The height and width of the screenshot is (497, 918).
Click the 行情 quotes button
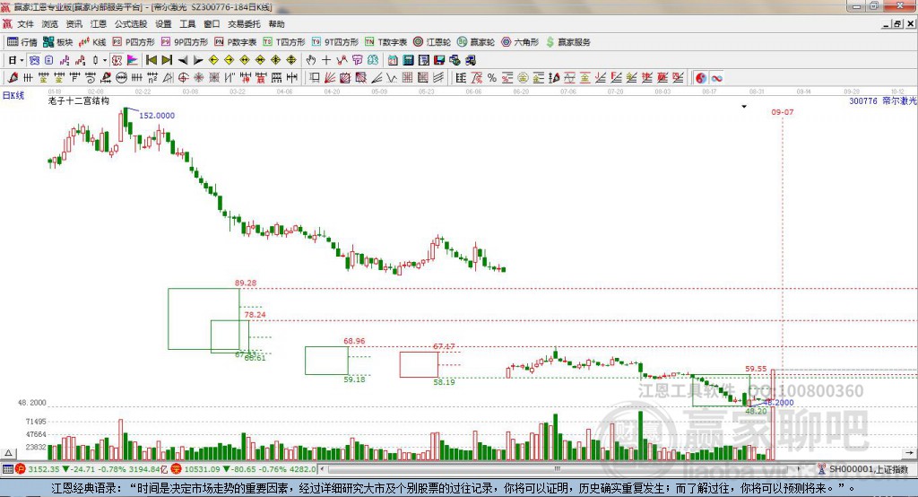point(22,41)
